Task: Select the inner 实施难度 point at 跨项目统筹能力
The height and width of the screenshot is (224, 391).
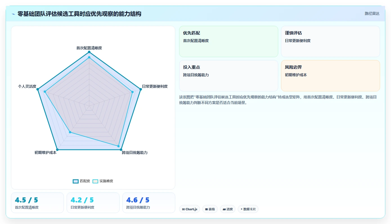Action: pyautogui.click(x=118, y=146)
